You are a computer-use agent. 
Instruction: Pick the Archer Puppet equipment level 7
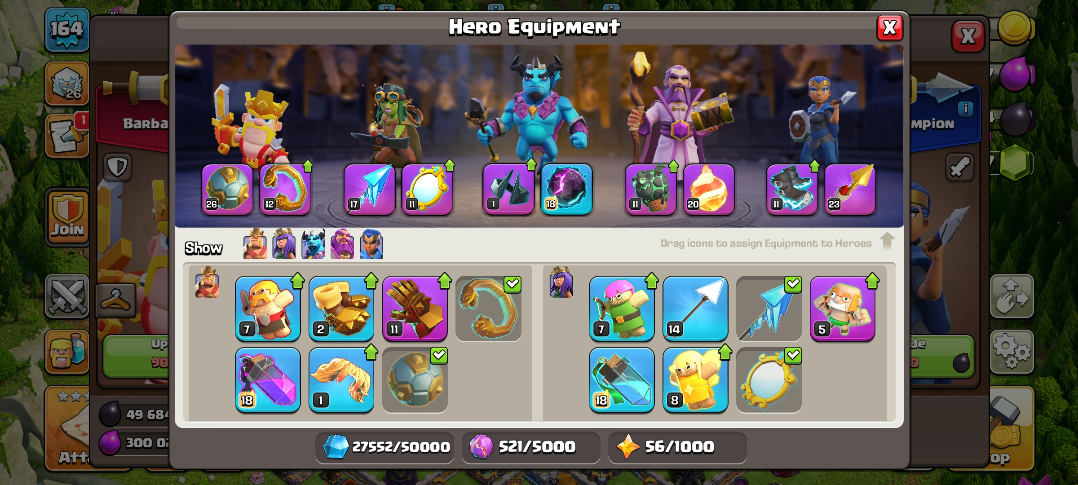(622, 309)
